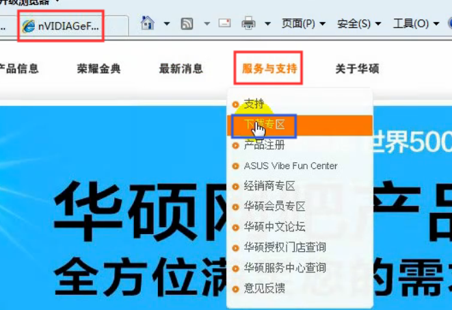
Task: Click the 关于华硕 navigation link
Action: click(357, 68)
